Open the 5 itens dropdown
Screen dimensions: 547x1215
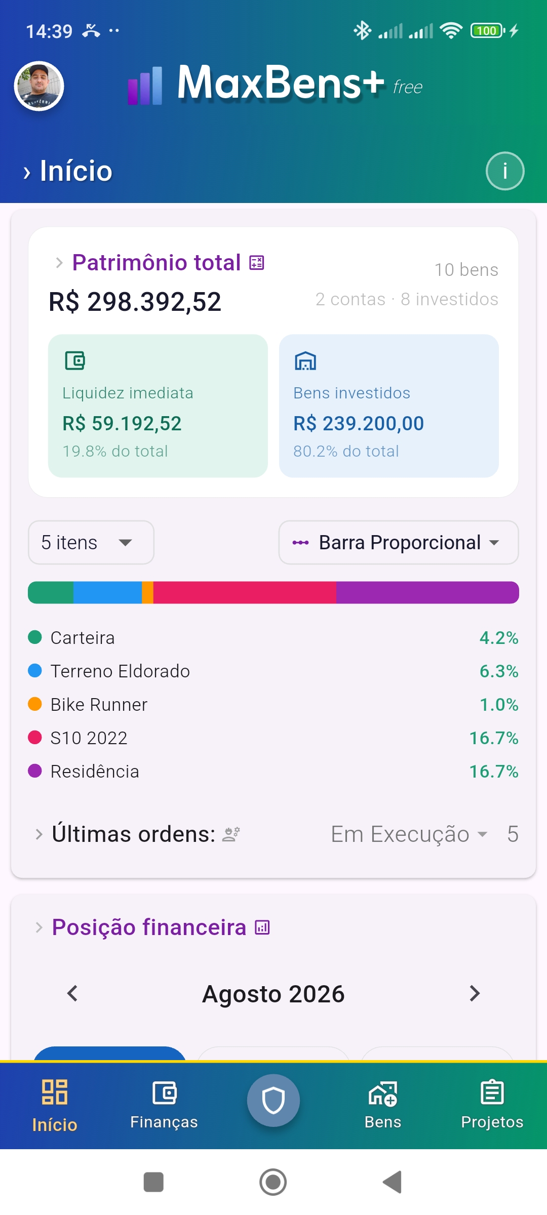click(x=91, y=542)
